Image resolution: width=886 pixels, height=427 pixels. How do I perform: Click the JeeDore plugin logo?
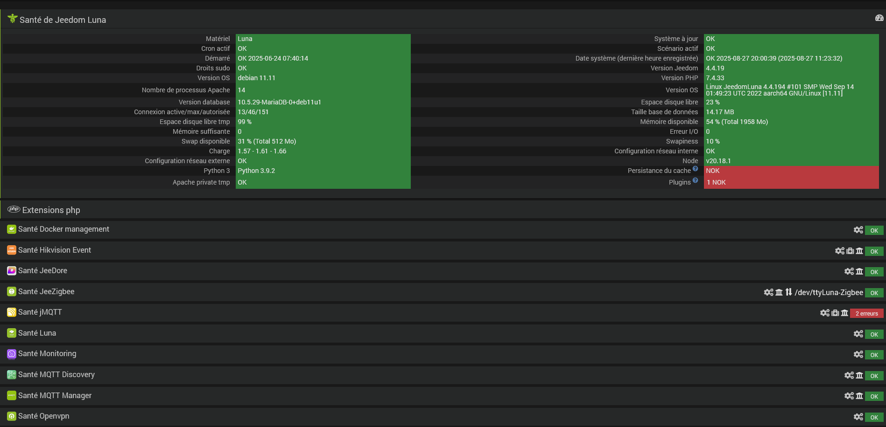coord(12,271)
